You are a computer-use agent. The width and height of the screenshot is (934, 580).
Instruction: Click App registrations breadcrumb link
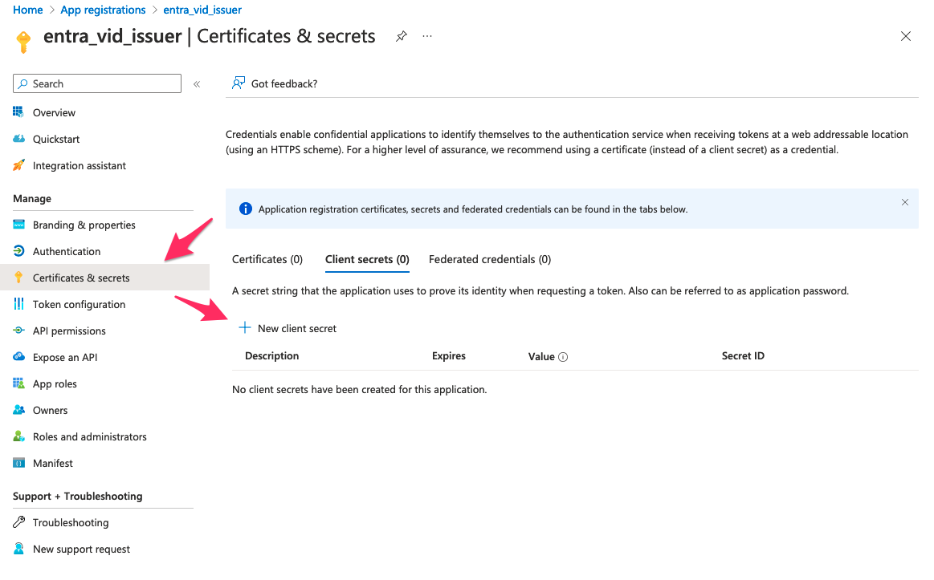tap(103, 10)
